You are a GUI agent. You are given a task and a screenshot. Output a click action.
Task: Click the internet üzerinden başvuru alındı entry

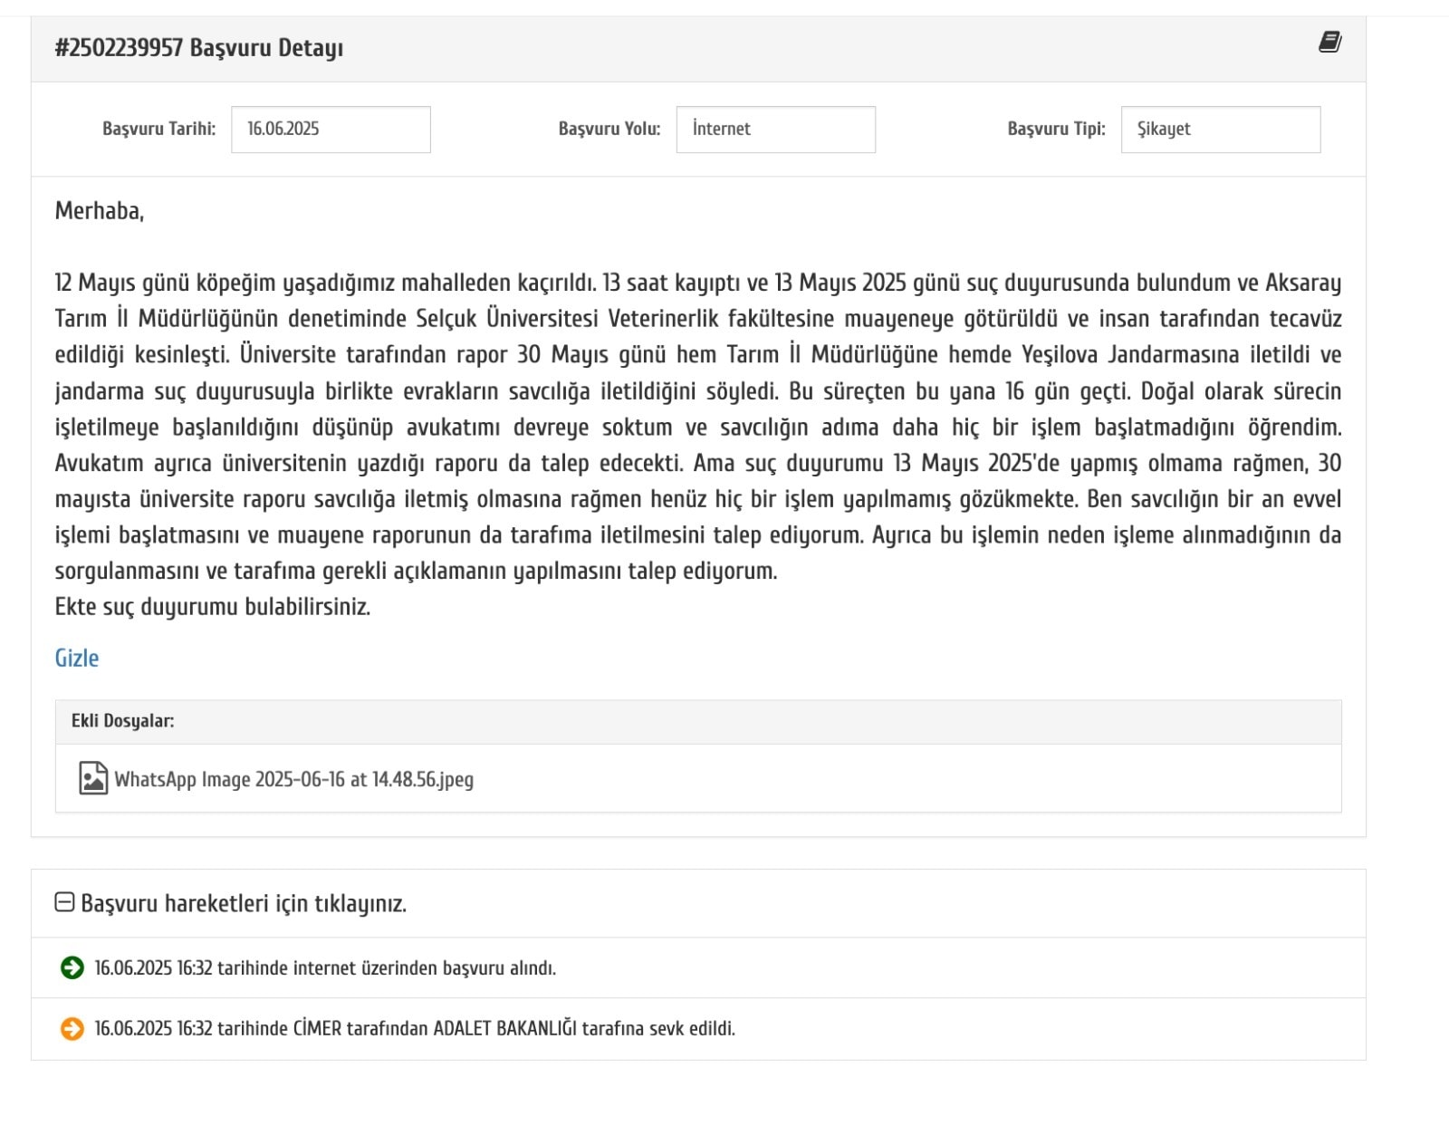pos(325,967)
